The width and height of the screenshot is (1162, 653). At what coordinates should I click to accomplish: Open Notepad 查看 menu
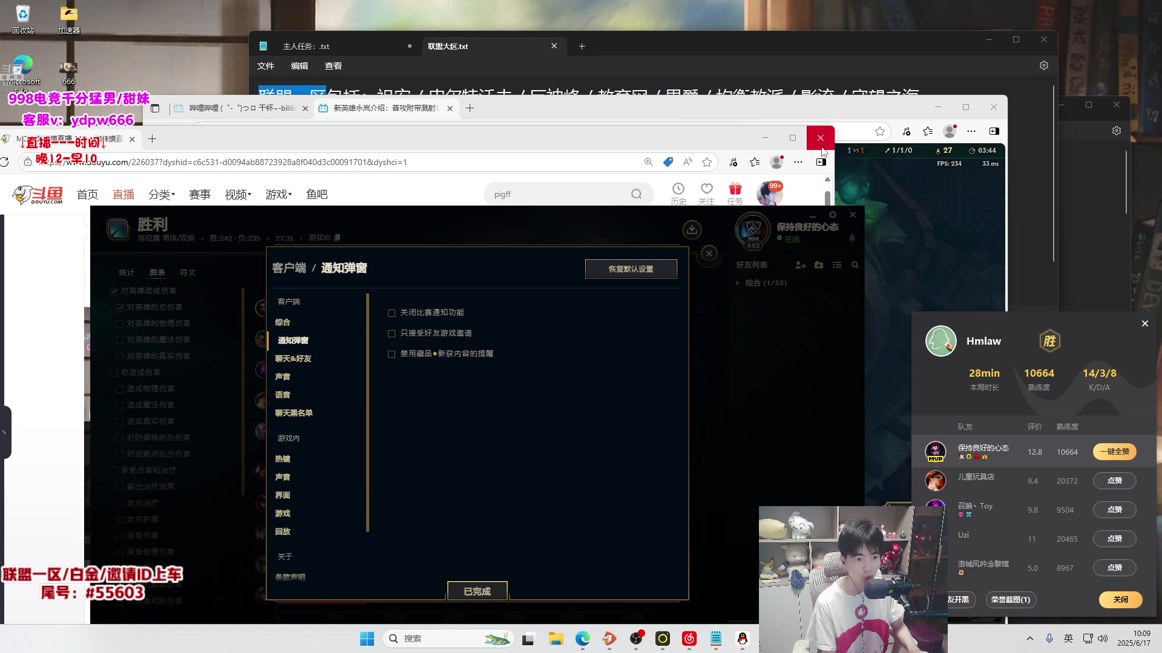click(333, 66)
